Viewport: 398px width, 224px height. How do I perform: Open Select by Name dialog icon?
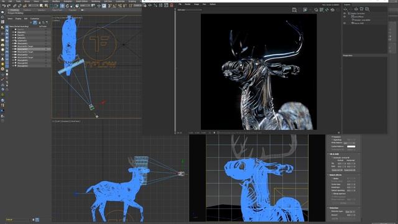pos(46,6)
